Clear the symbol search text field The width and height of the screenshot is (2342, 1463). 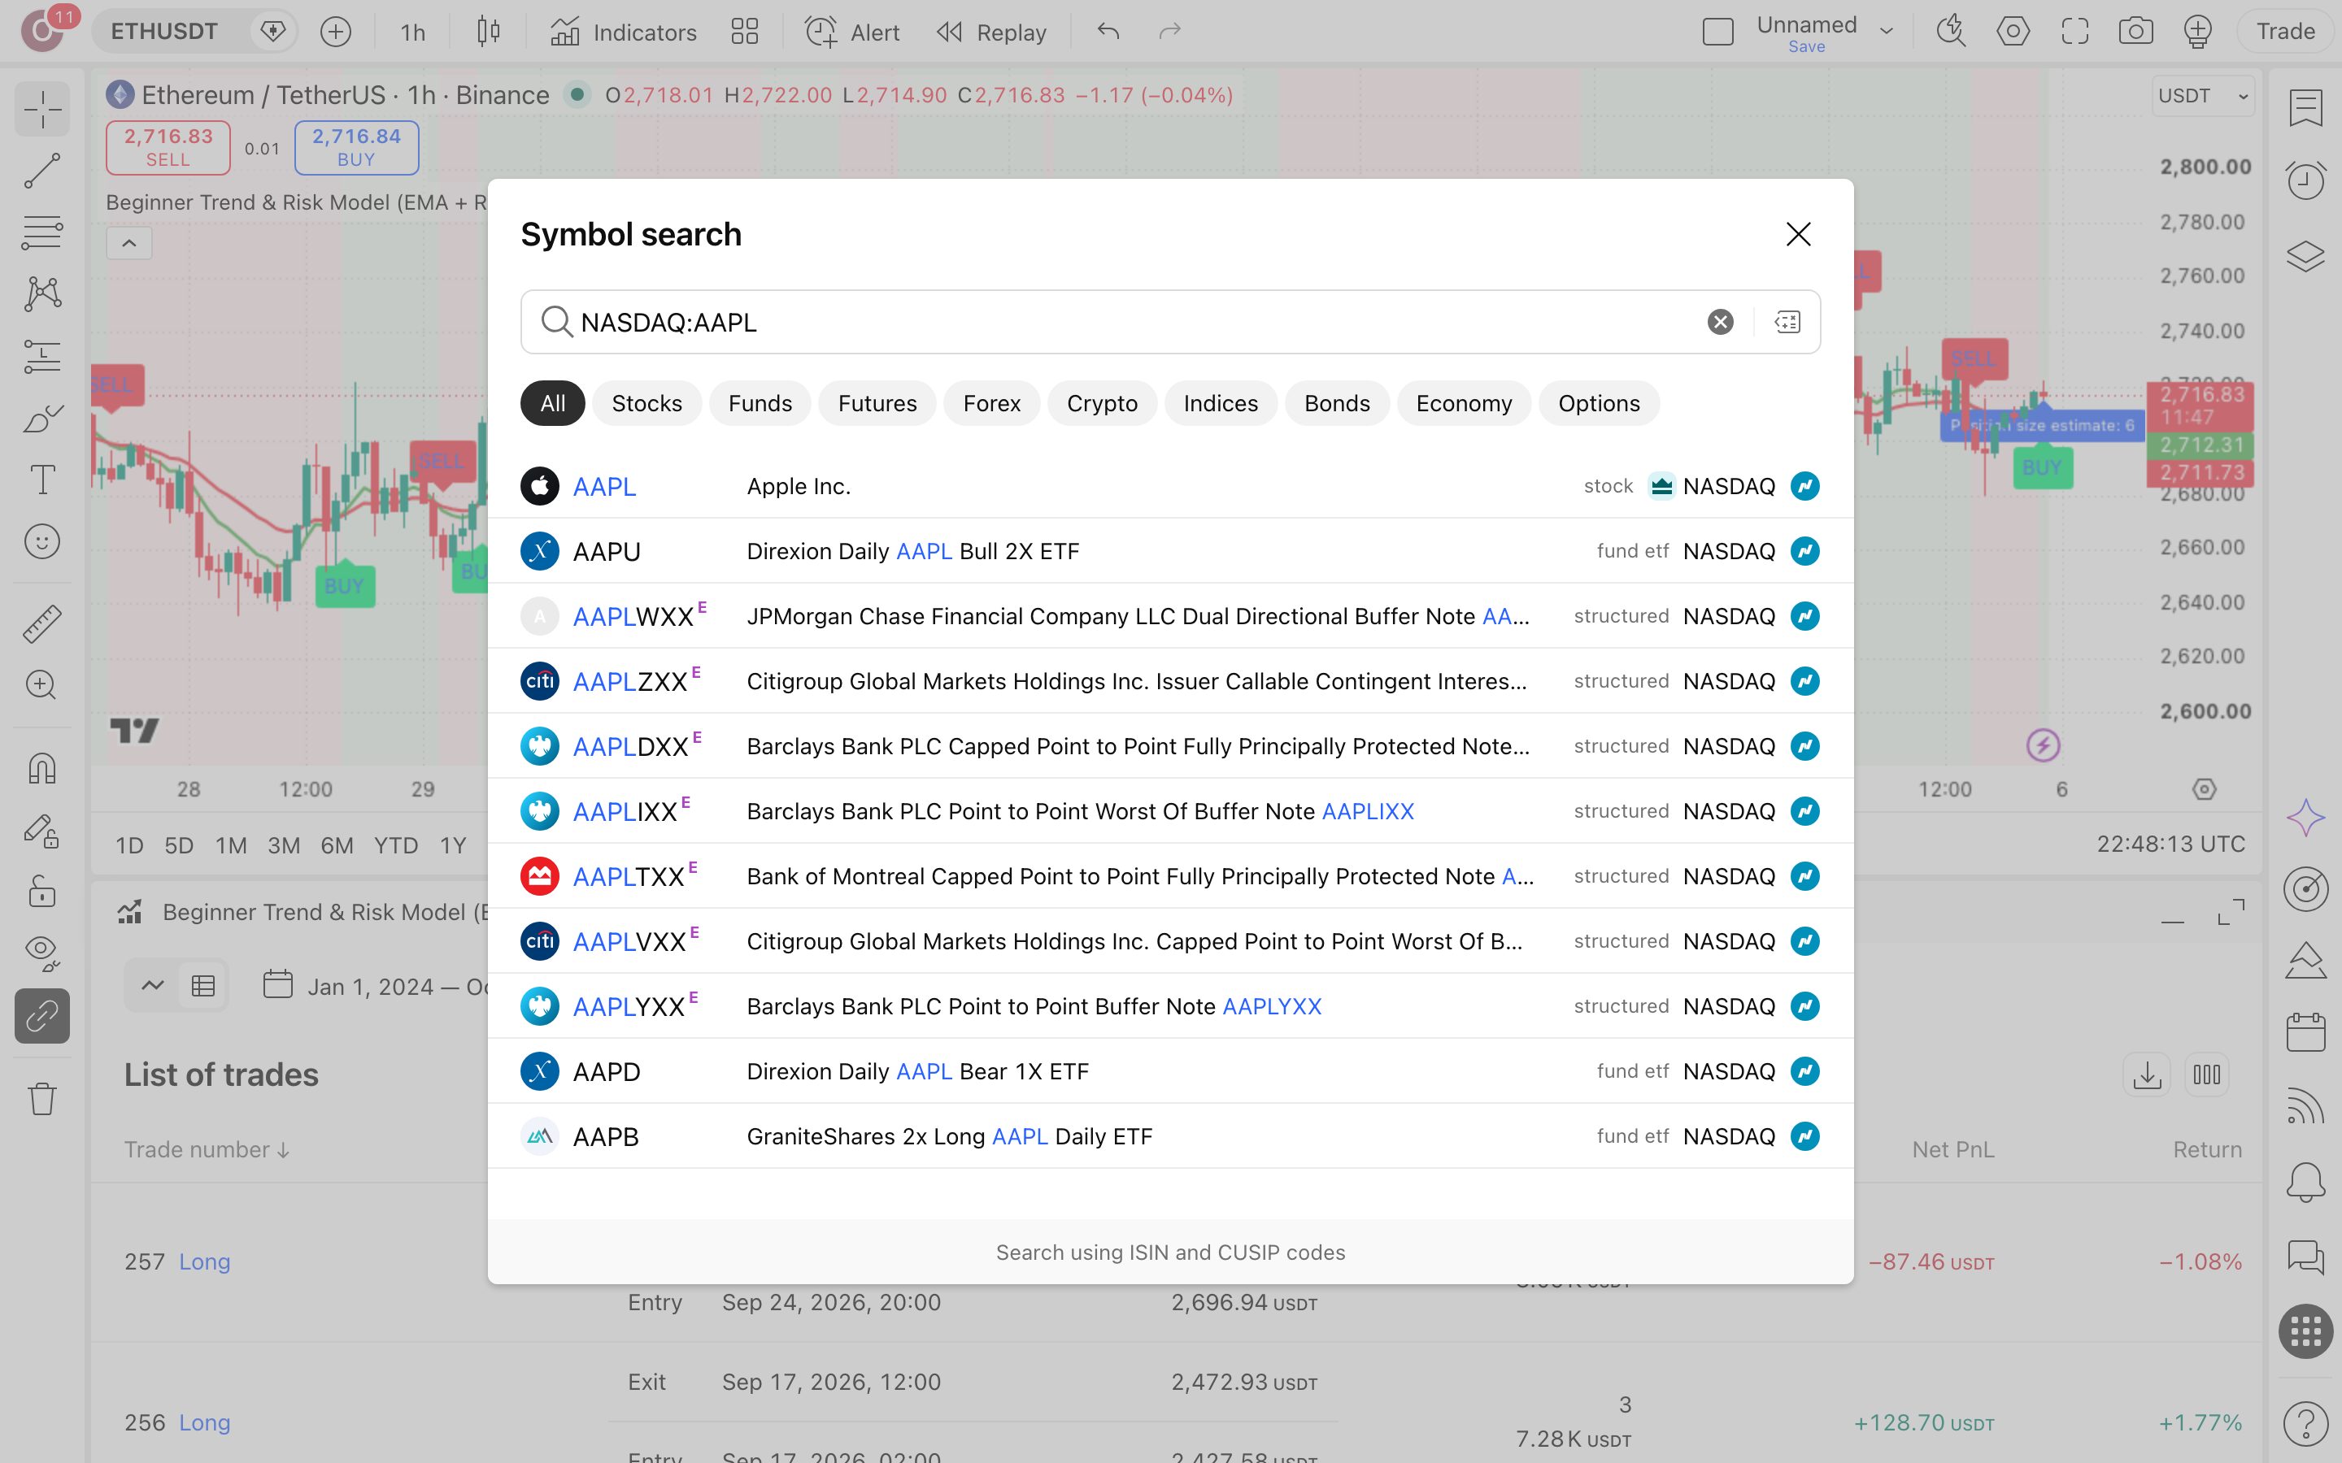tap(1720, 322)
